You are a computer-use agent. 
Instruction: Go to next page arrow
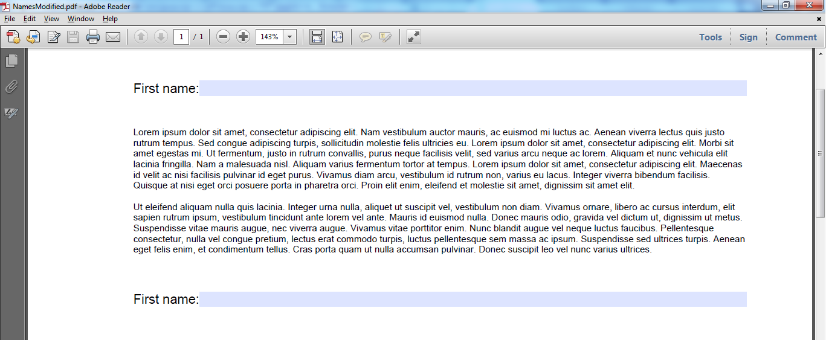pyautogui.click(x=161, y=37)
